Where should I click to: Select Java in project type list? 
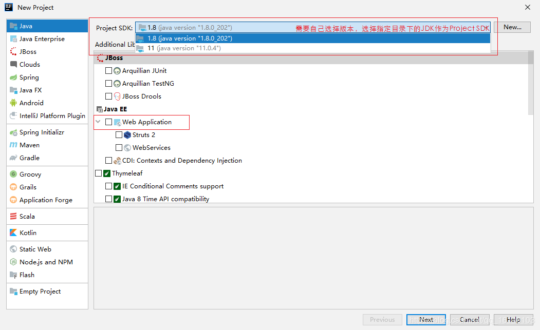point(47,26)
